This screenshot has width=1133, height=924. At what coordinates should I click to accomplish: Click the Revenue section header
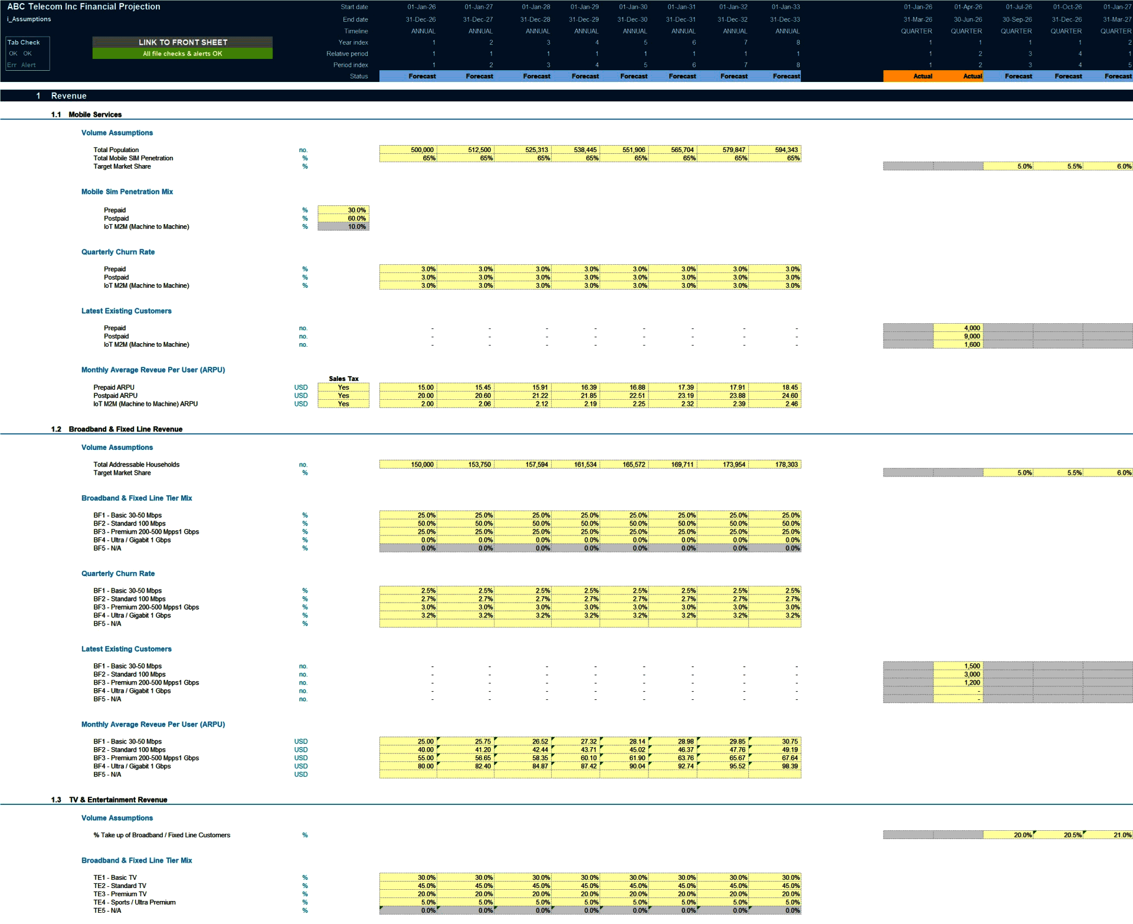point(69,96)
